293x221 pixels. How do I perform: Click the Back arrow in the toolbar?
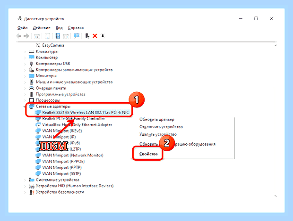pos(19,36)
